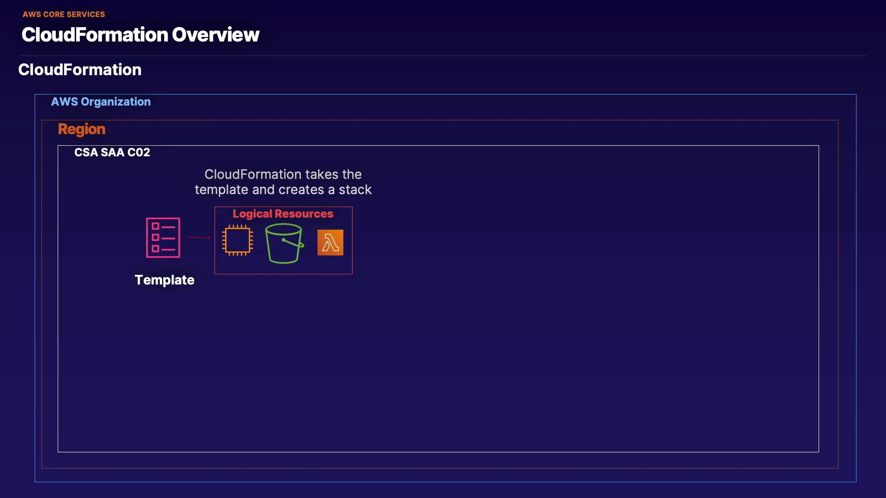Click top checkbox square inside Template icon
The image size is (886, 498).
coord(156,226)
